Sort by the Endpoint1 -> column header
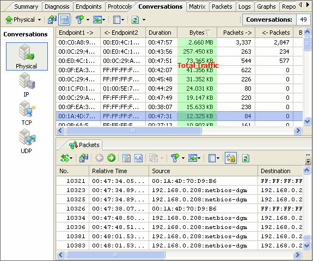Viewport: 313px width, 261px height. (78, 33)
